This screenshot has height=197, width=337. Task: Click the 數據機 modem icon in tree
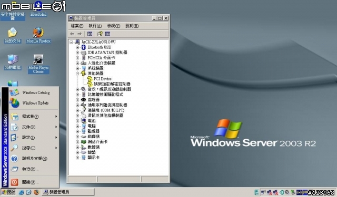pos(83,147)
